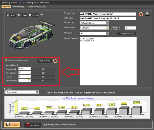Expand the Kategorien dropdown
This screenshot has width=154, height=130.
(x=108, y=33)
